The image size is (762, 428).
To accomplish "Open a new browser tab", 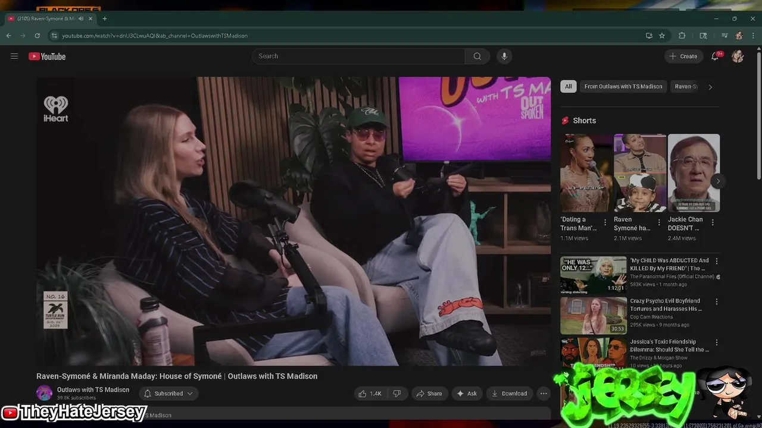I will 105,18.
